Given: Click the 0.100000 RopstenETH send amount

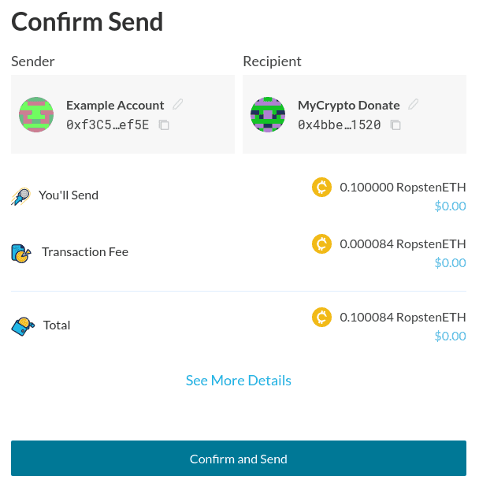Looking at the screenshot, I should click(403, 188).
